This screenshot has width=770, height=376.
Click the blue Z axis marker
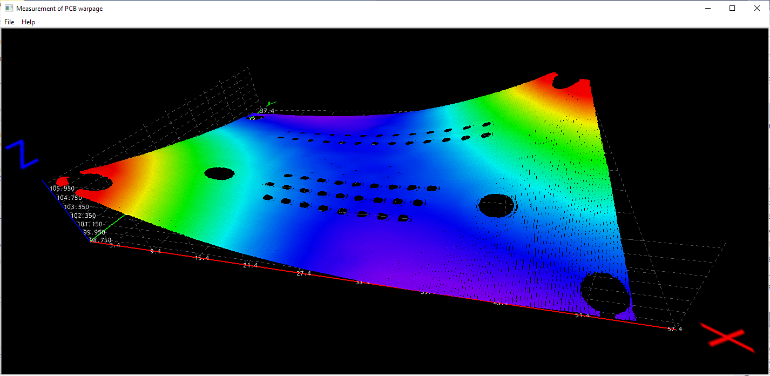(22, 155)
